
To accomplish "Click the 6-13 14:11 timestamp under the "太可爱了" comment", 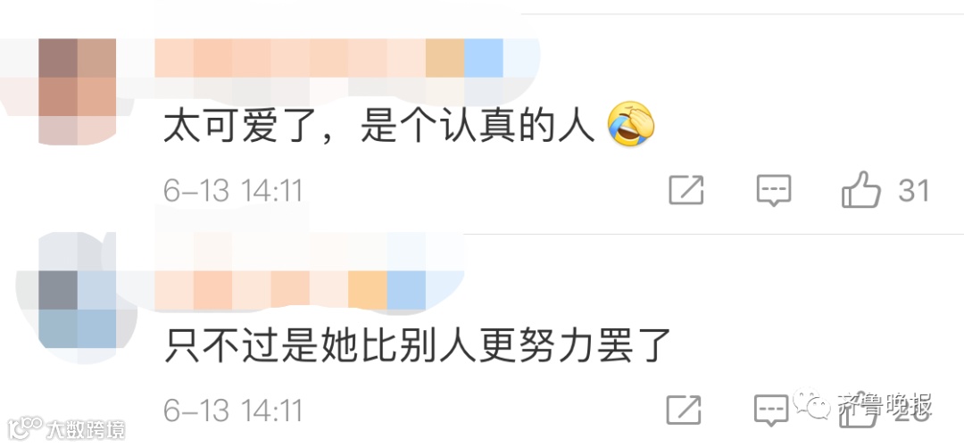I will click(233, 191).
